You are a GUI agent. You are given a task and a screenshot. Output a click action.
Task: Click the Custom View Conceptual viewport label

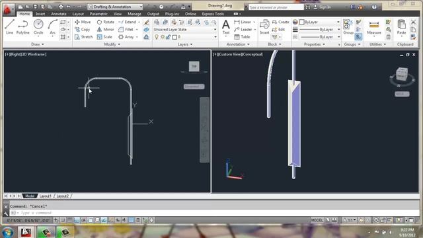(238, 54)
